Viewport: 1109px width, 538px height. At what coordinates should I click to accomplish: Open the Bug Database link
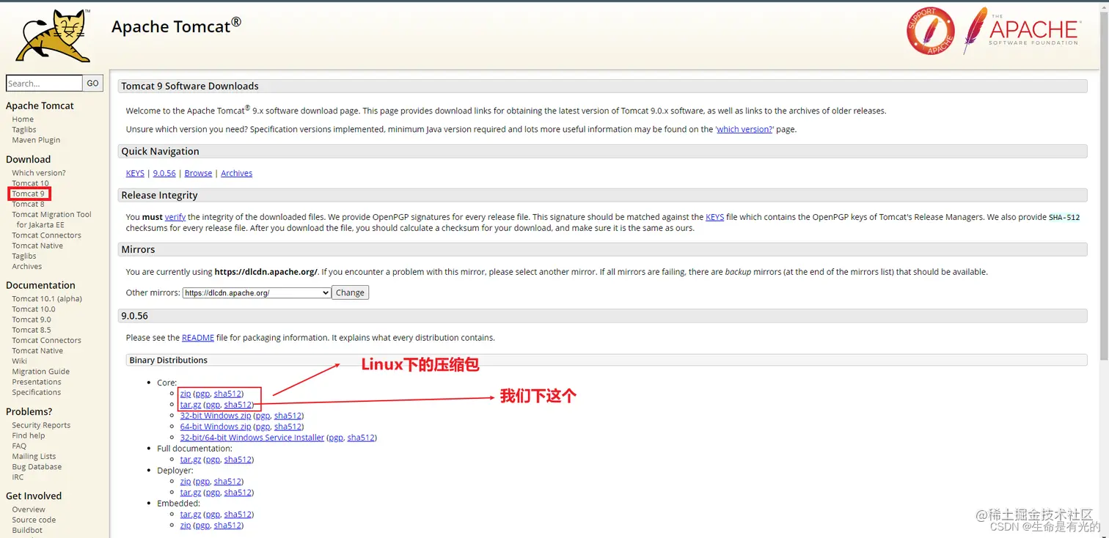36,466
